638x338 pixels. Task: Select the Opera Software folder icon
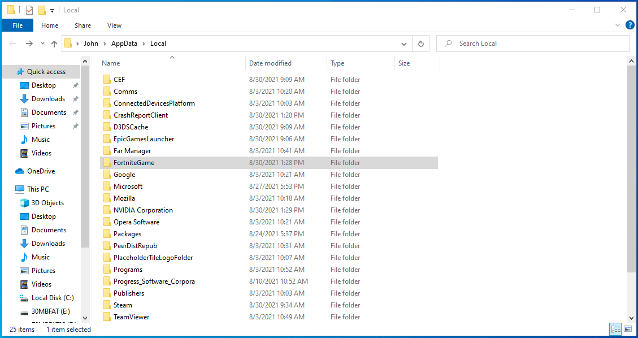click(107, 222)
